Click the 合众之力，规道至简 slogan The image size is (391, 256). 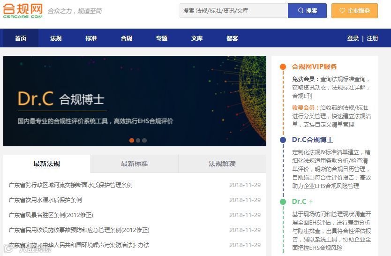click(x=75, y=11)
